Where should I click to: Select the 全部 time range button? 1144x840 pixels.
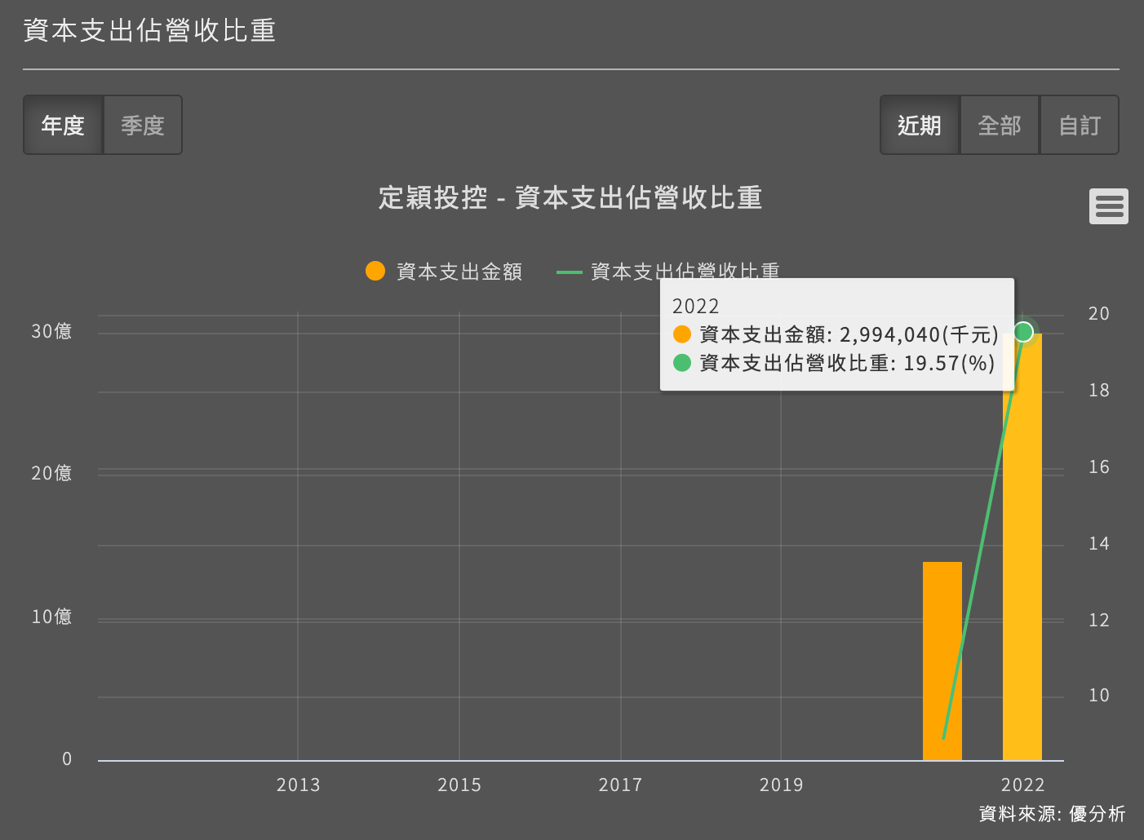pos(999,125)
